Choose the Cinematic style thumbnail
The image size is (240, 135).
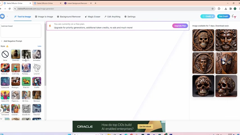(16, 54)
